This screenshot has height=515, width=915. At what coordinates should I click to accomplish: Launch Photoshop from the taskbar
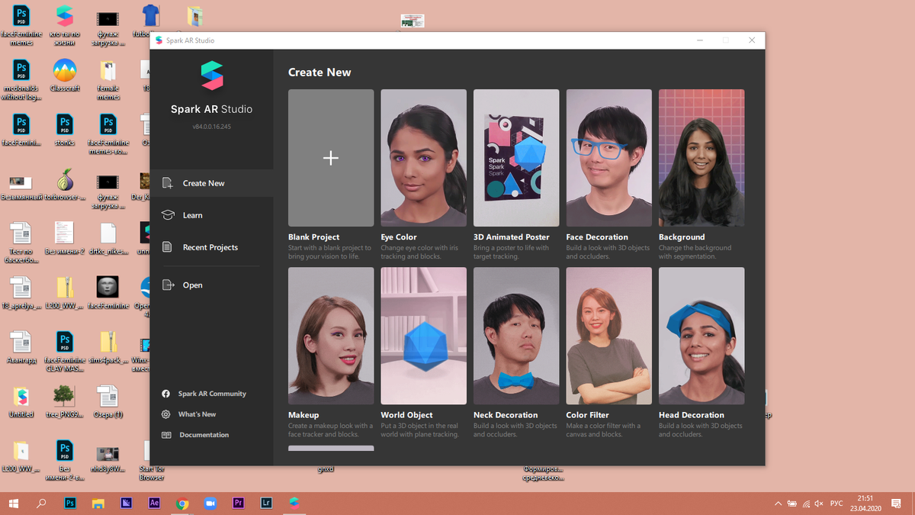click(x=70, y=504)
